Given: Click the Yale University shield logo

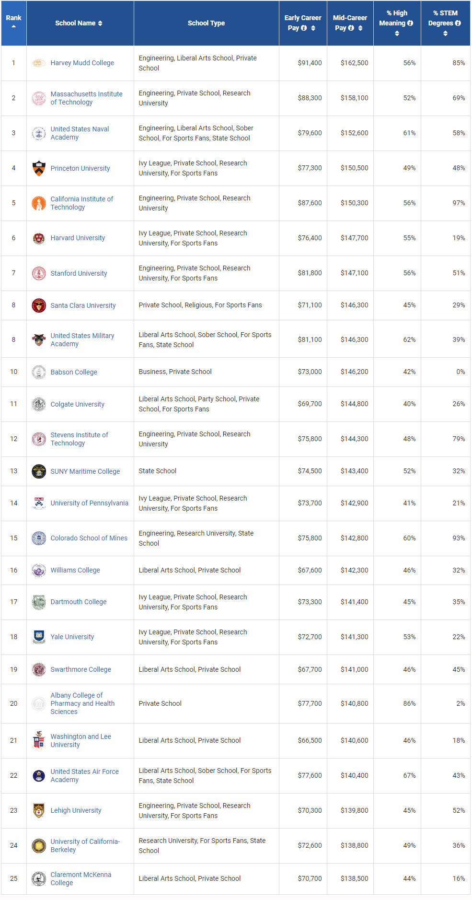Looking at the screenshot, I should tap(39, 637).
